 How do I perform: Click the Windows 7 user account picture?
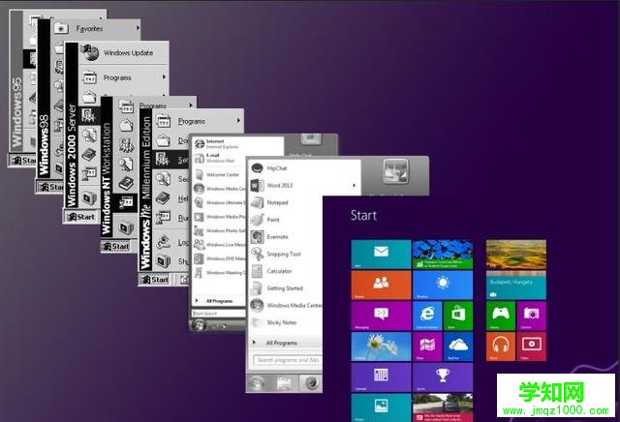(395, 171)
